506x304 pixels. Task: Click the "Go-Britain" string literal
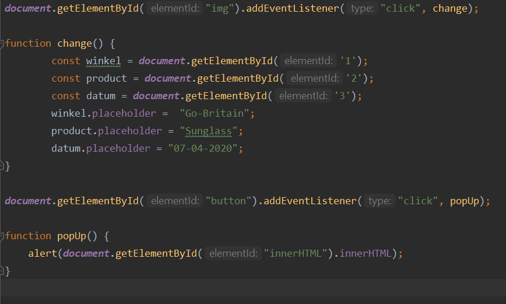(x=217, y=113)
